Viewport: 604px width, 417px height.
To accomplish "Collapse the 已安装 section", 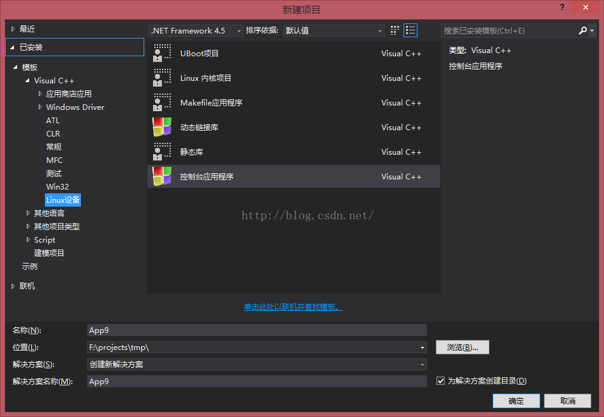I will click(x=12, y=47).
